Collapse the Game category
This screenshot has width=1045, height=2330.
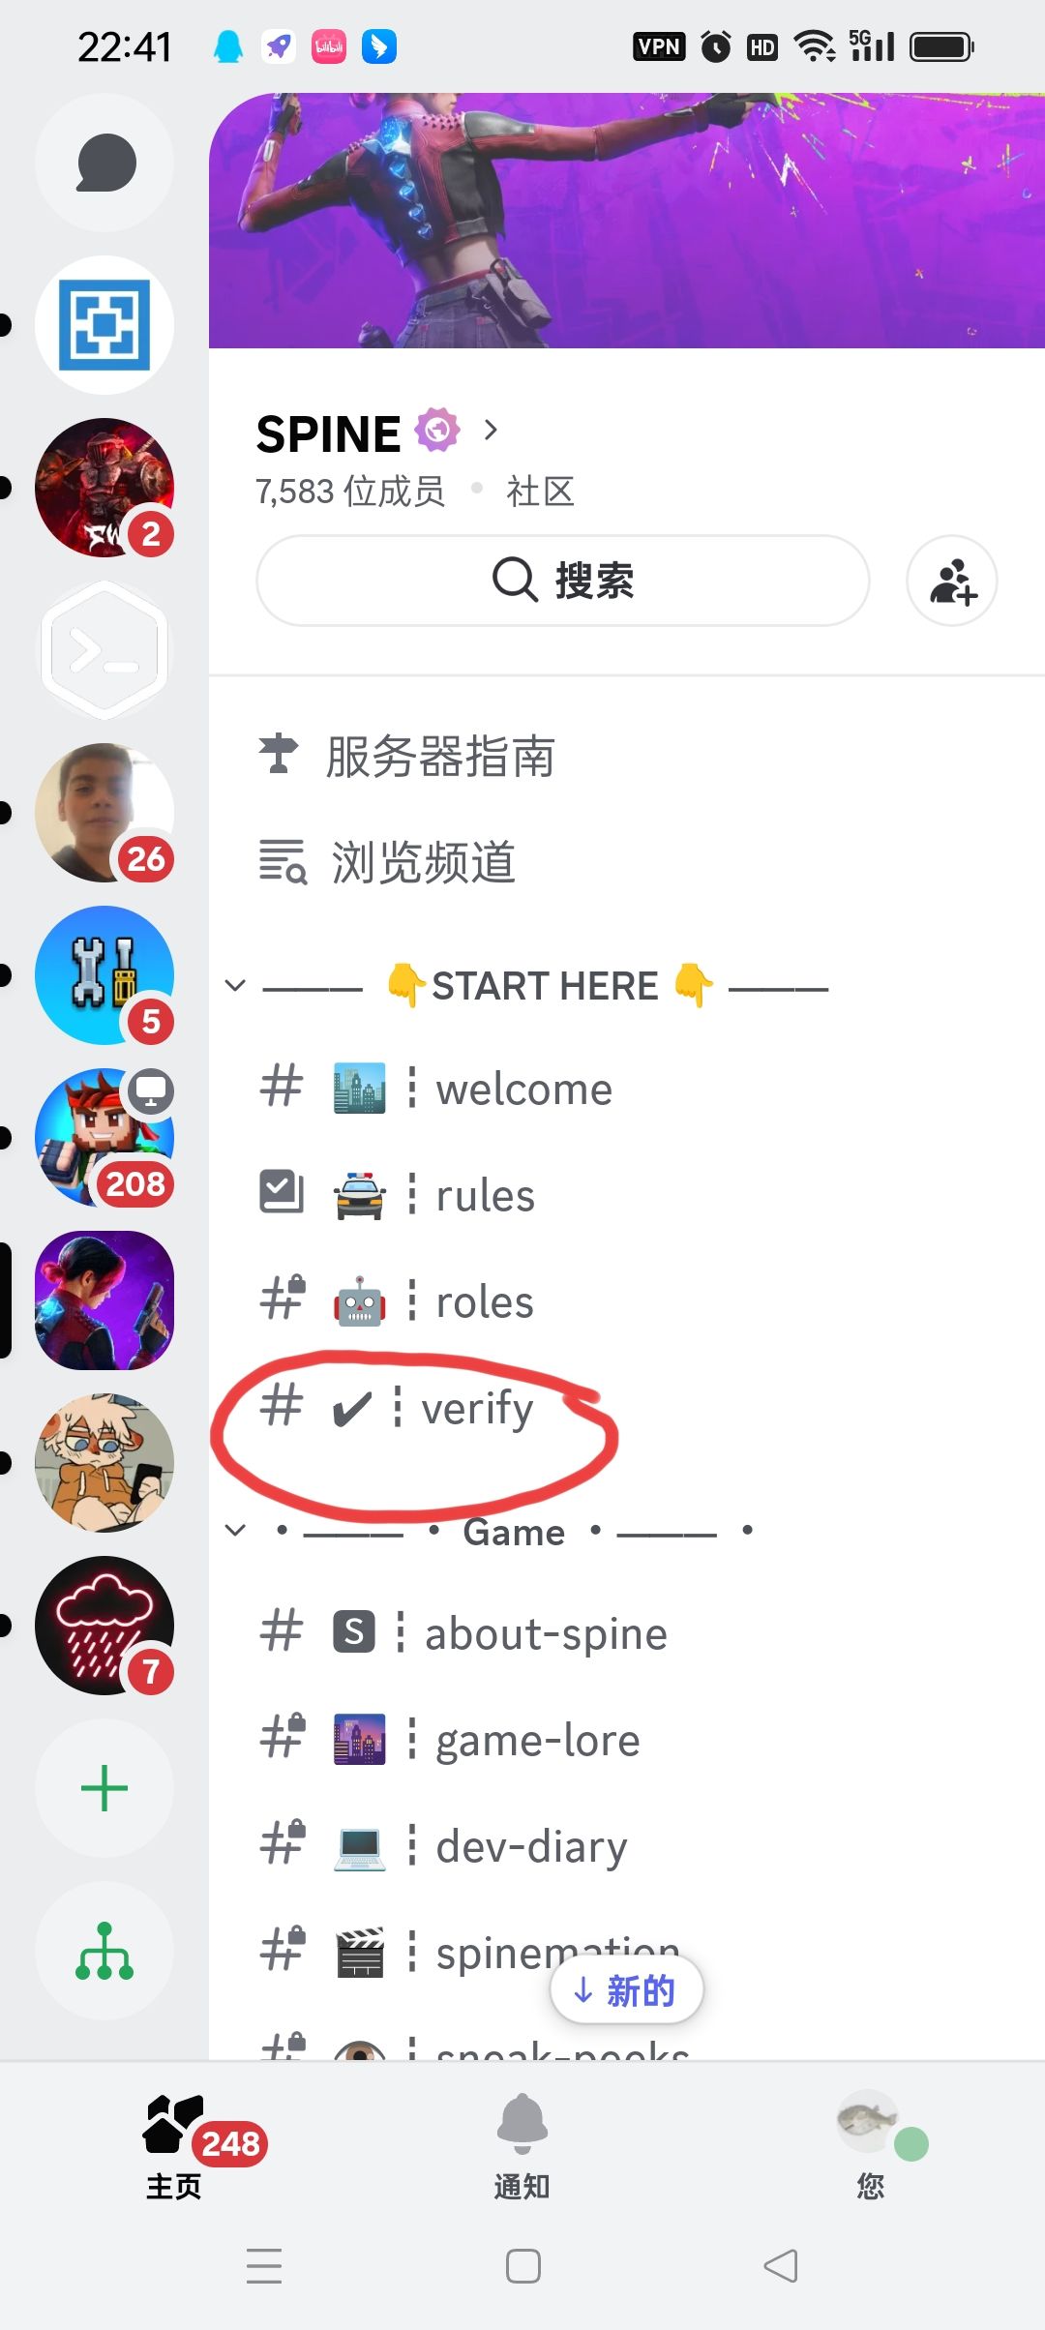tap(489, 1531)
